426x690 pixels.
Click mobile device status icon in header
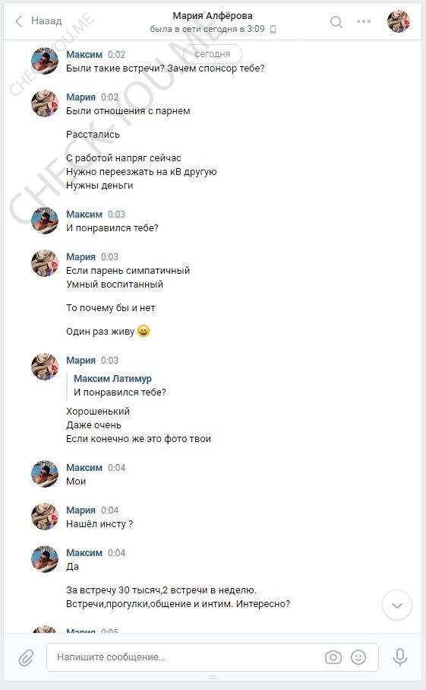(273, 30)
